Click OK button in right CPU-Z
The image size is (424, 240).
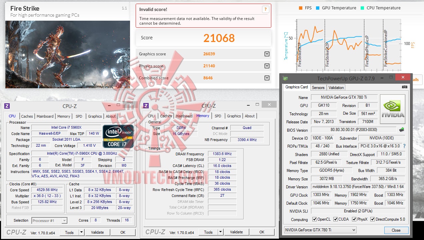tap(262, 232)
